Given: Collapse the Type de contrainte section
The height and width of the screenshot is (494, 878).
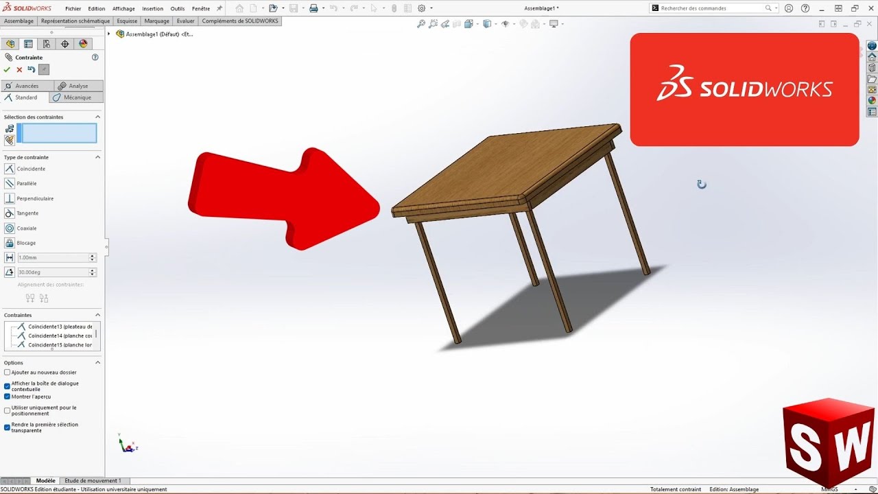Looking at the screenshot, I should point(97,157).
